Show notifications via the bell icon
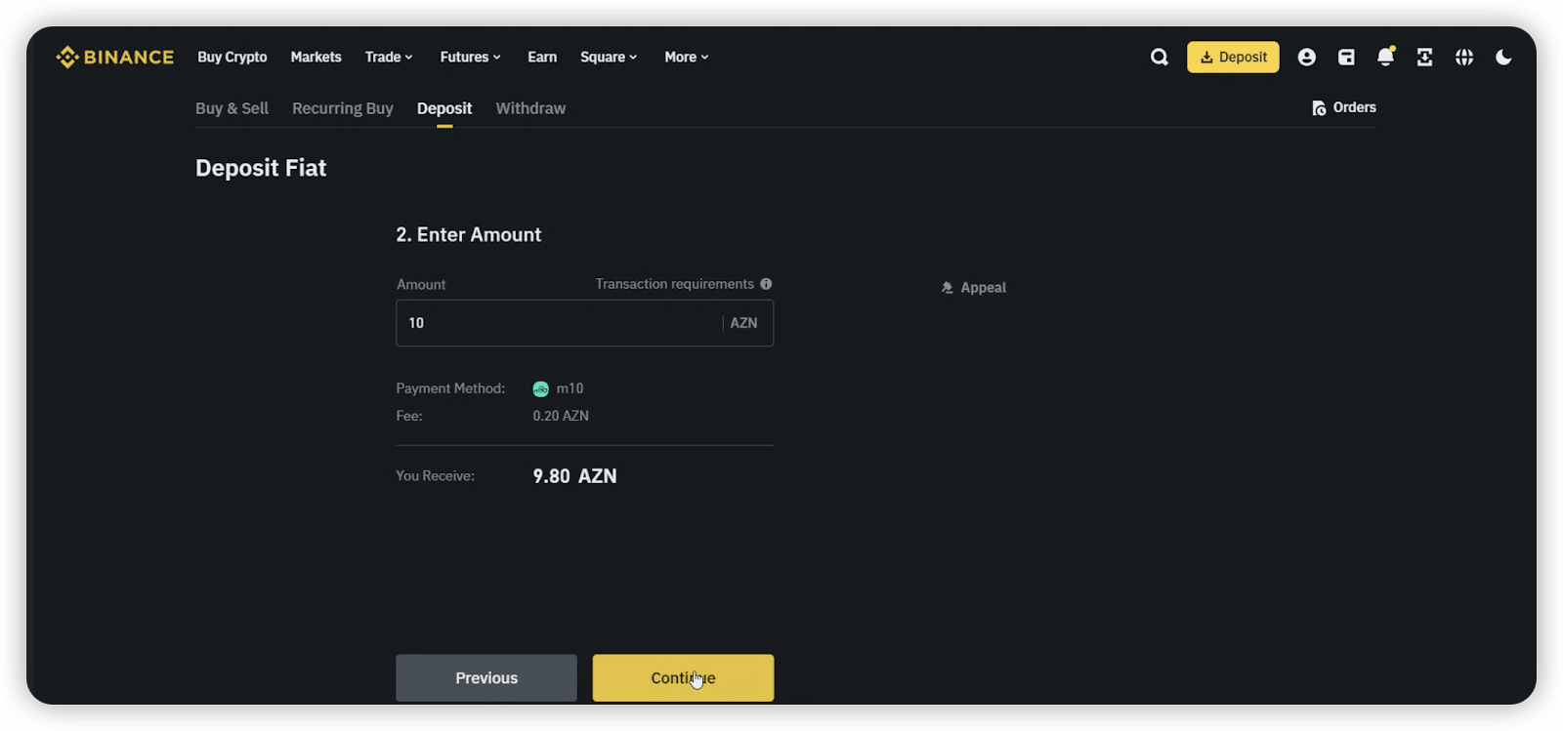The height and width of the screenshot is (731, 1563). tap(1385, 57)
